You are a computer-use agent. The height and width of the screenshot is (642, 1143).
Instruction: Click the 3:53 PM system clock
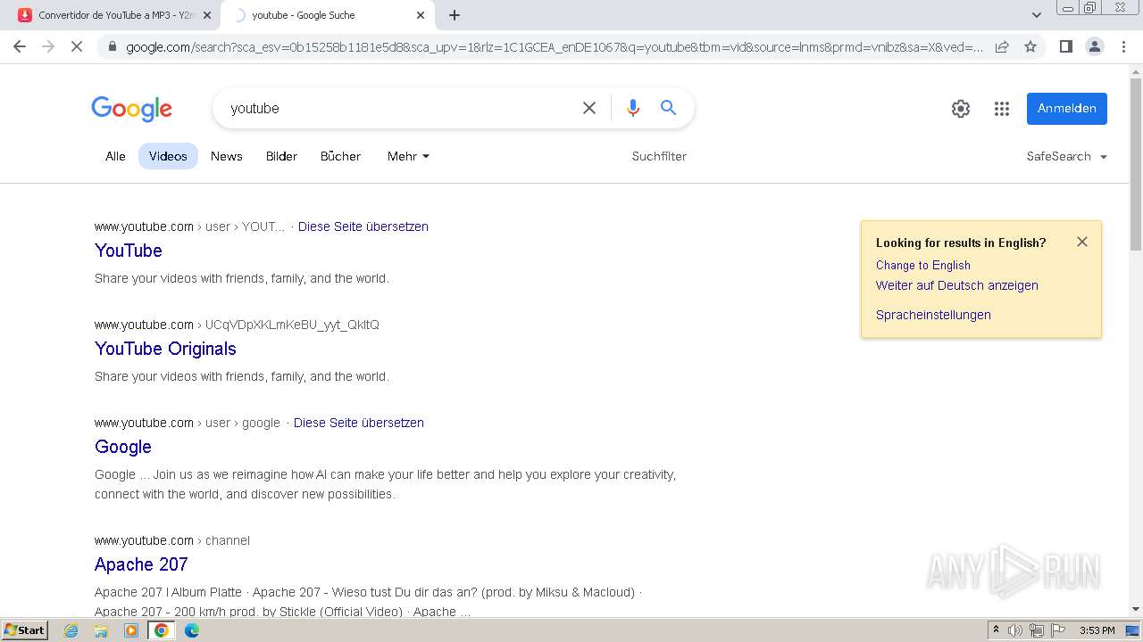[1097, 630]
